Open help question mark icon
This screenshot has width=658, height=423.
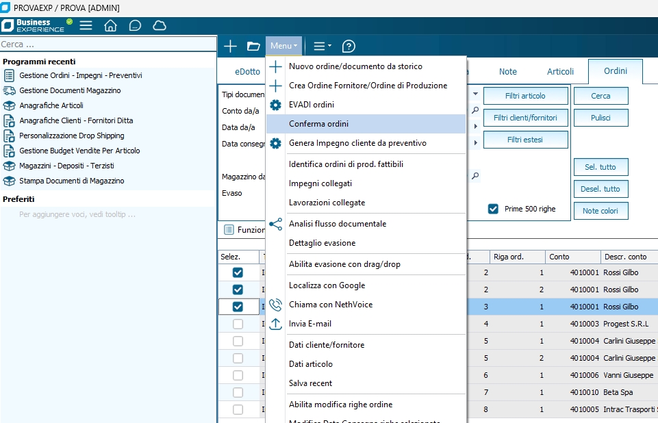click(x=349, y=47)
